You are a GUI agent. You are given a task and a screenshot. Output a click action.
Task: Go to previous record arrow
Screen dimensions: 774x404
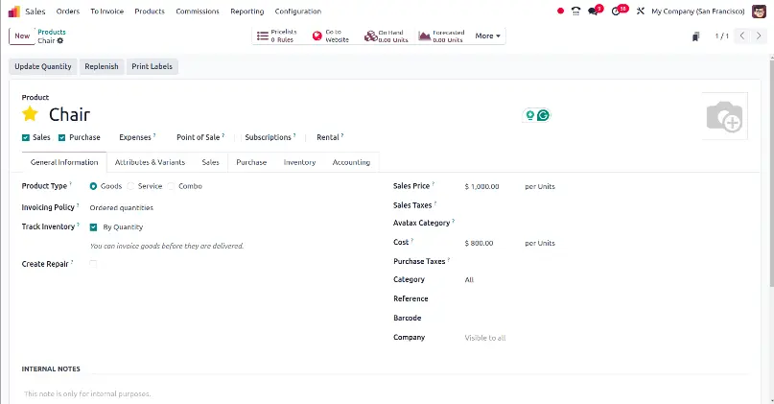click(x=742, y=36)
